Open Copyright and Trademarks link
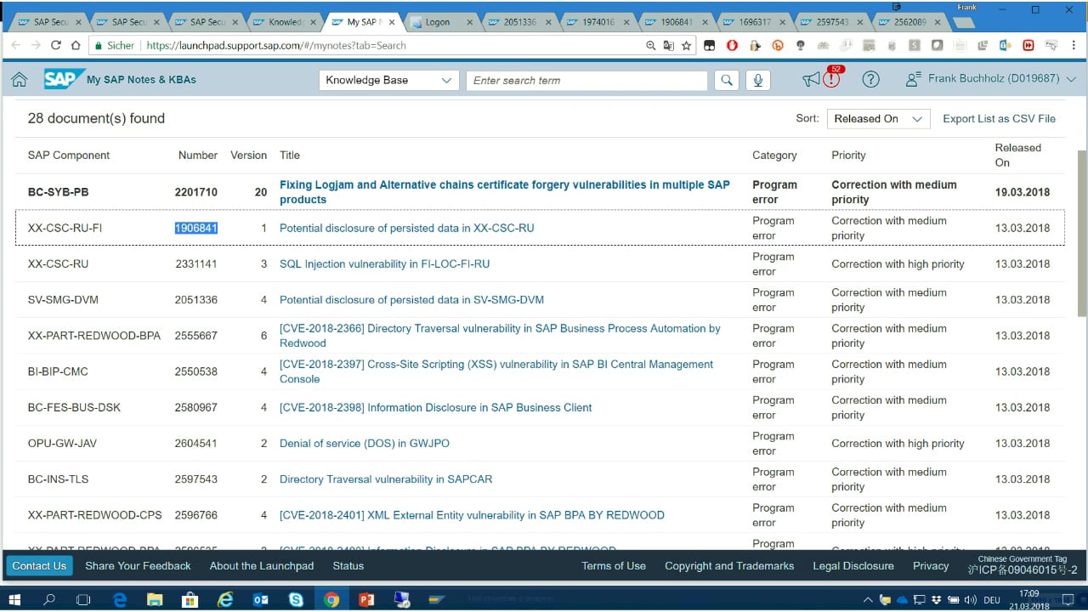Viewport: 1088px width, 612px height. click(x=729, y=566)
